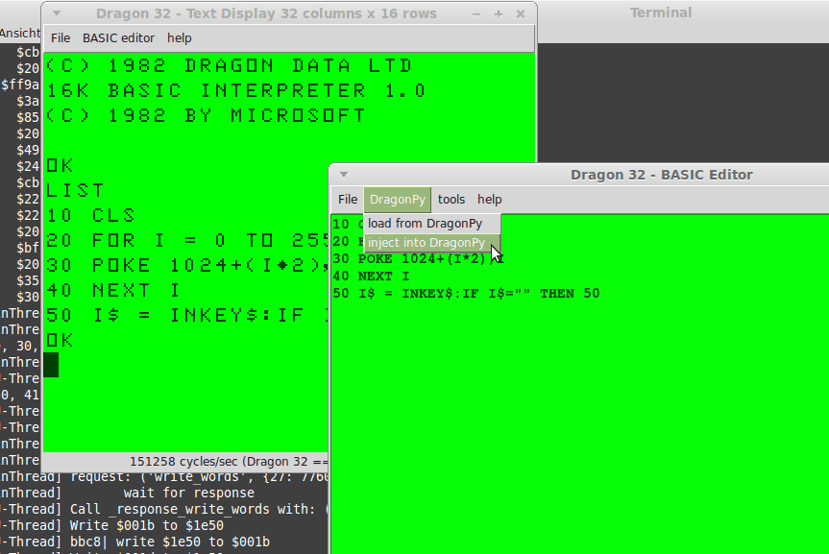The width and height of the screenshot is (829, 554).
Task: Open the help menu in Text Display window
Action: (x=179, y=38)
